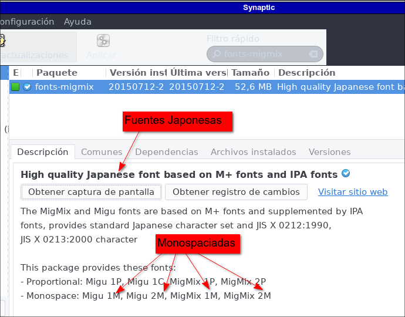Click the green installed status box for fonts-migmix

coord(15,87)
